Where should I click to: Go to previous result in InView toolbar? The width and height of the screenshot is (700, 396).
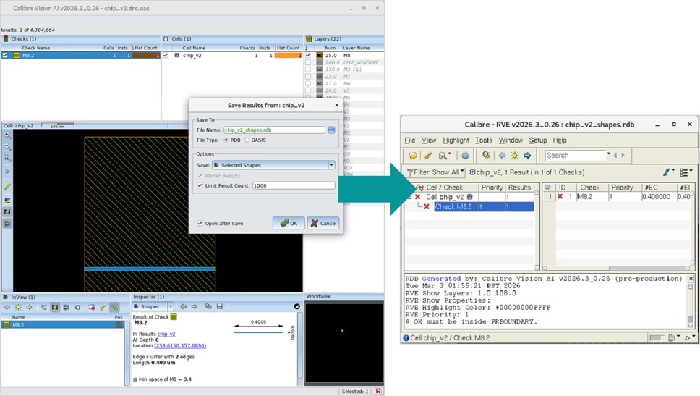7,307
